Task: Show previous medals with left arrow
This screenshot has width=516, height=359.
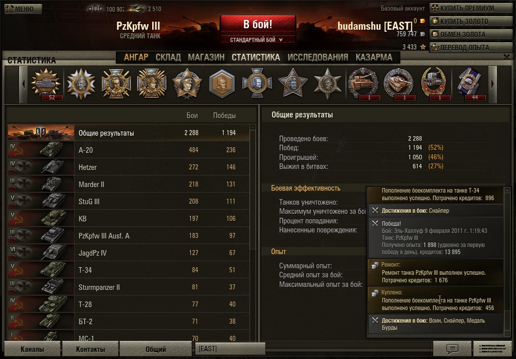Action: 23,84
